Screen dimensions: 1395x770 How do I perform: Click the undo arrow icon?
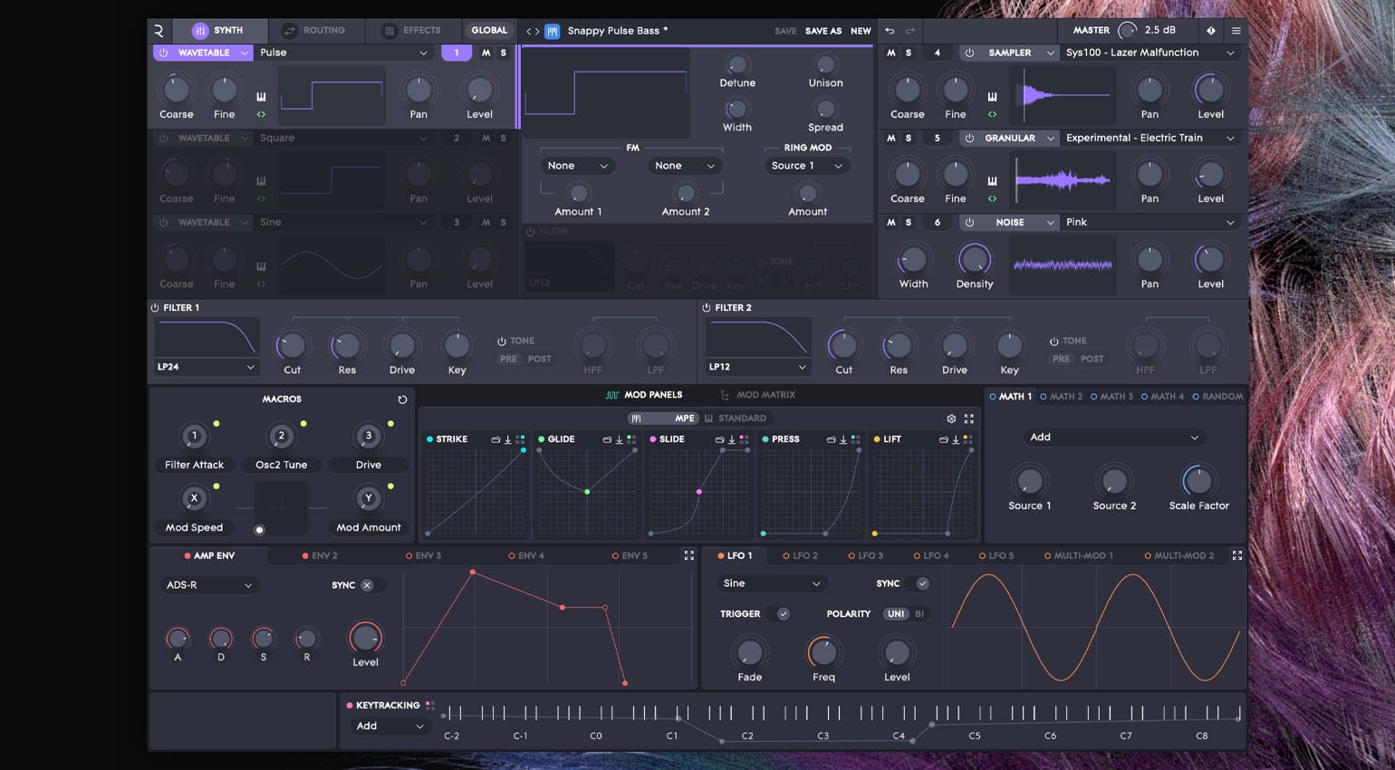click(890, 31)
